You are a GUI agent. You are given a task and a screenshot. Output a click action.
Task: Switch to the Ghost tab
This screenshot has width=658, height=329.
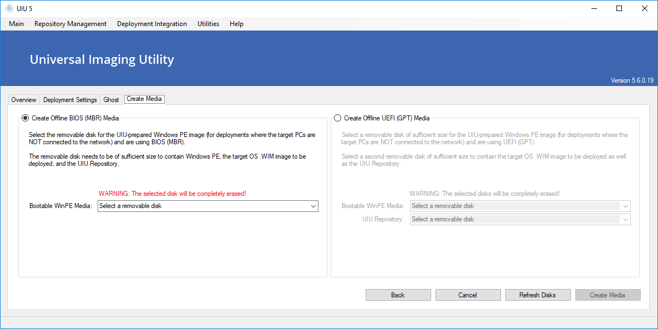coord(111,100)
